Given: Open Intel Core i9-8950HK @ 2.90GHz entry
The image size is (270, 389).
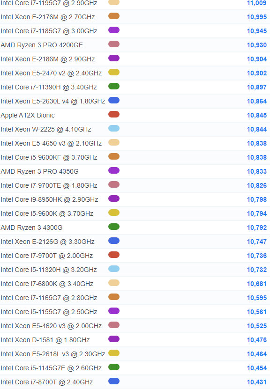Looking at the screenshot, I should [x=49, y=199].
